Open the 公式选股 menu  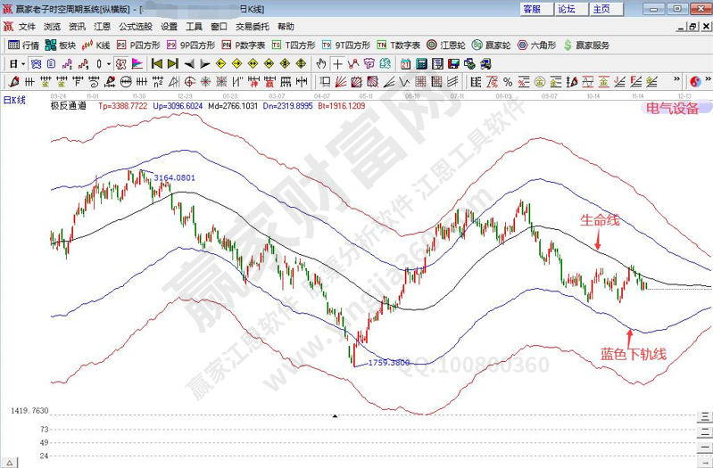pos(135,27)
